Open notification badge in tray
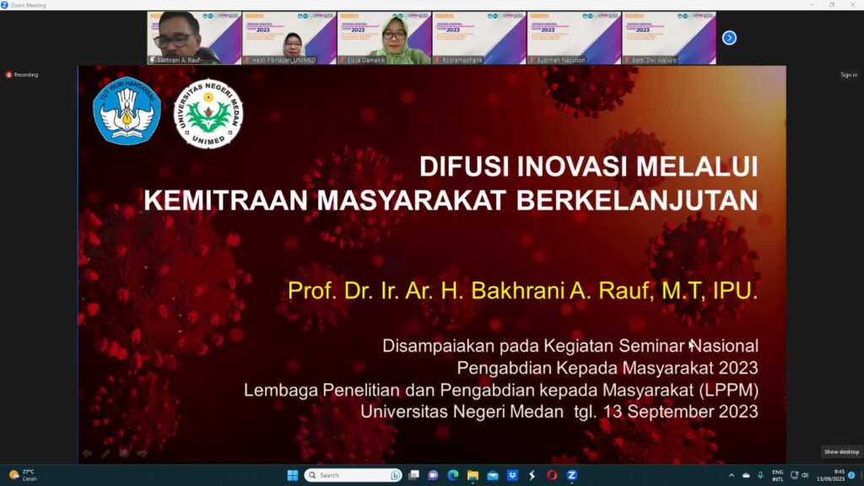This screenshot has height=486, width=864. point(851,475)
